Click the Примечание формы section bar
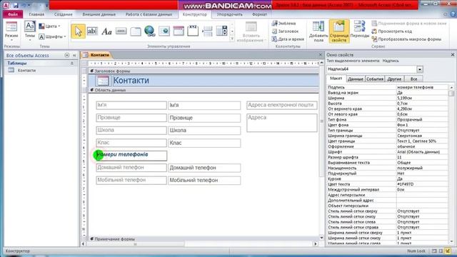Screen dimensions: 457x257 tap(204, 239)
